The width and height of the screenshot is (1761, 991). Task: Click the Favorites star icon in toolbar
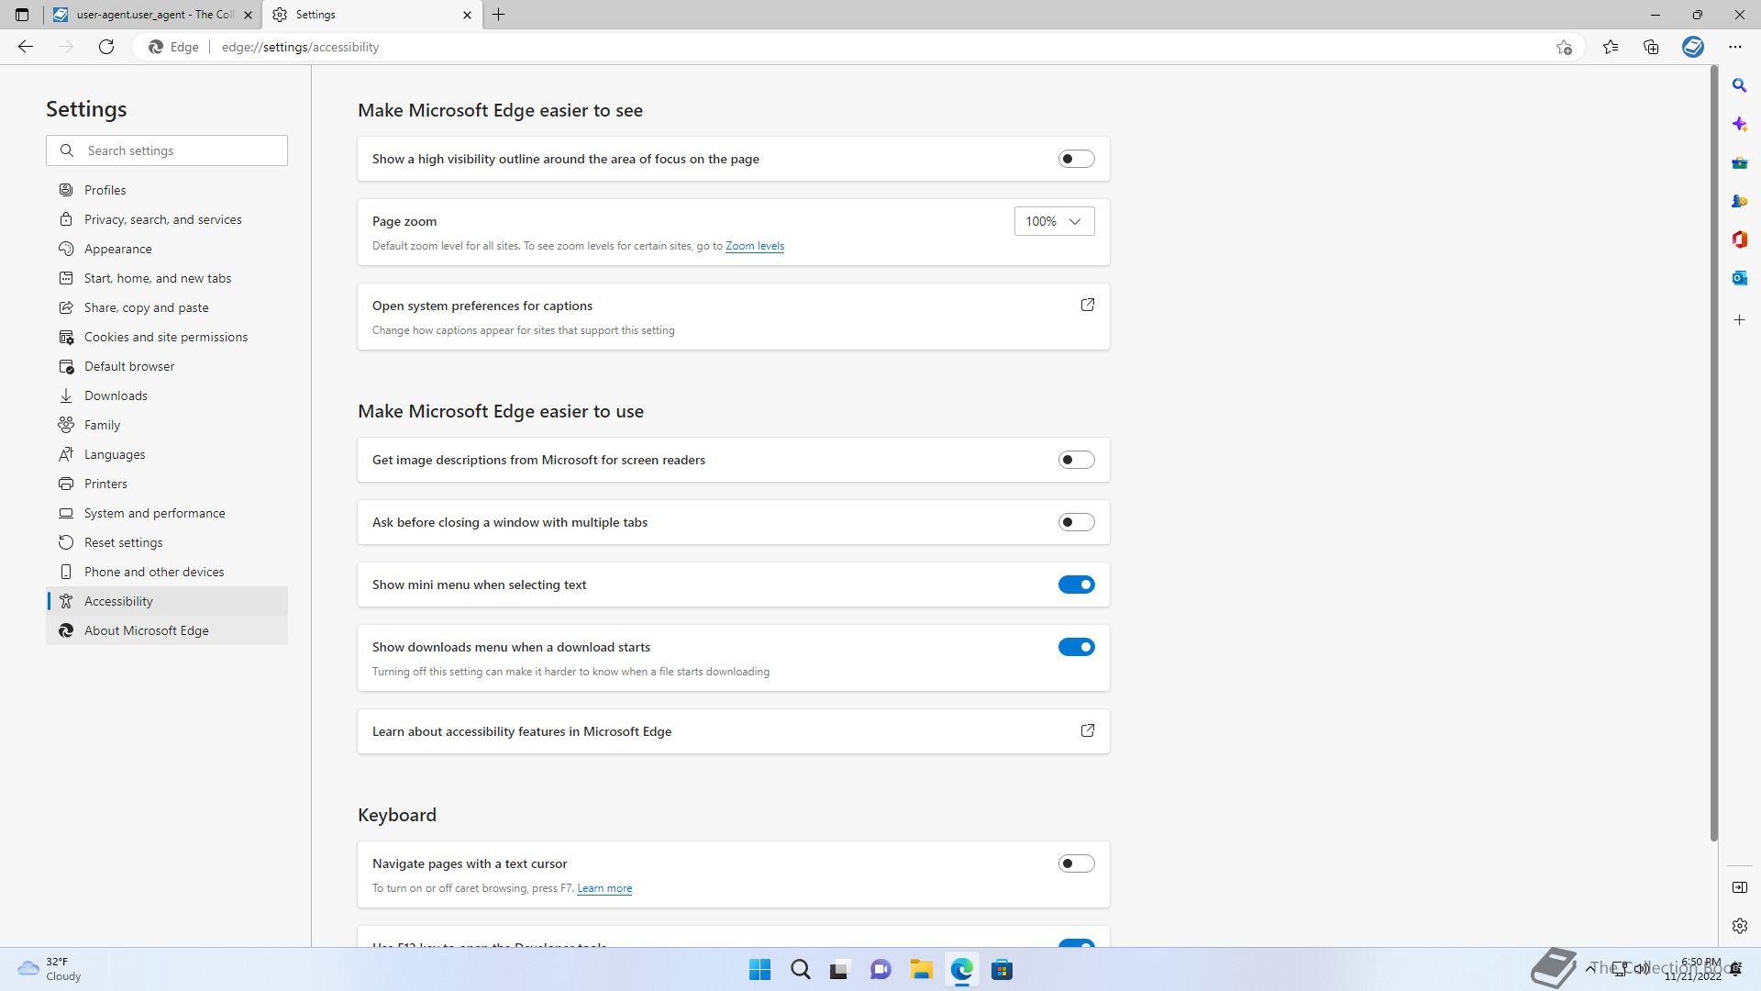(1610, 47)
